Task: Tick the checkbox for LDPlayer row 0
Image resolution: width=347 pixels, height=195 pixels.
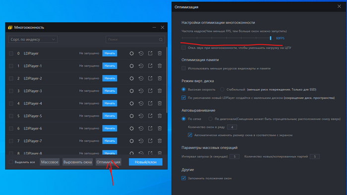Action: 11,53
